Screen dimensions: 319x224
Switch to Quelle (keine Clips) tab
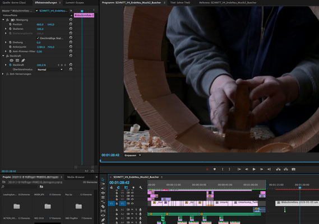click(x=14, y=3)
